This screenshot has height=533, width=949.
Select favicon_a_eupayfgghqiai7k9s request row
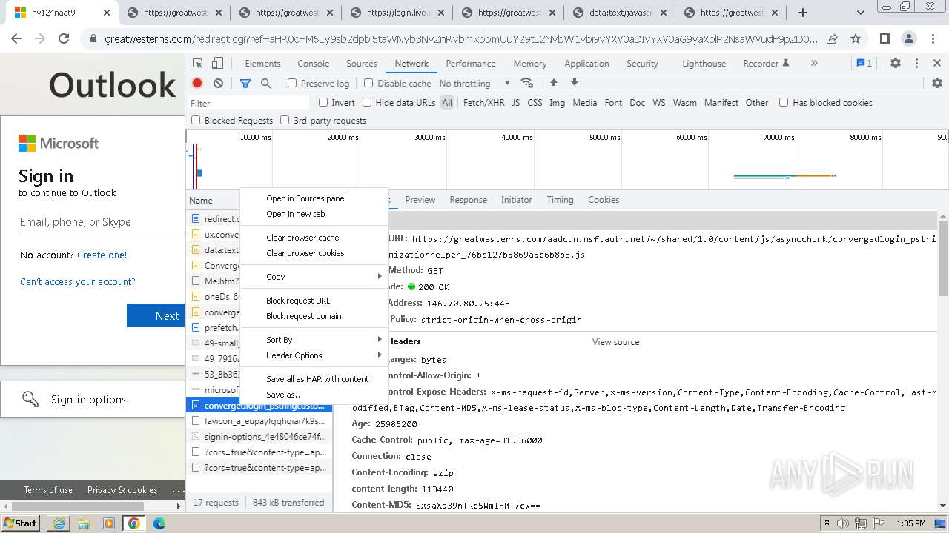click(x=259, y=421)
